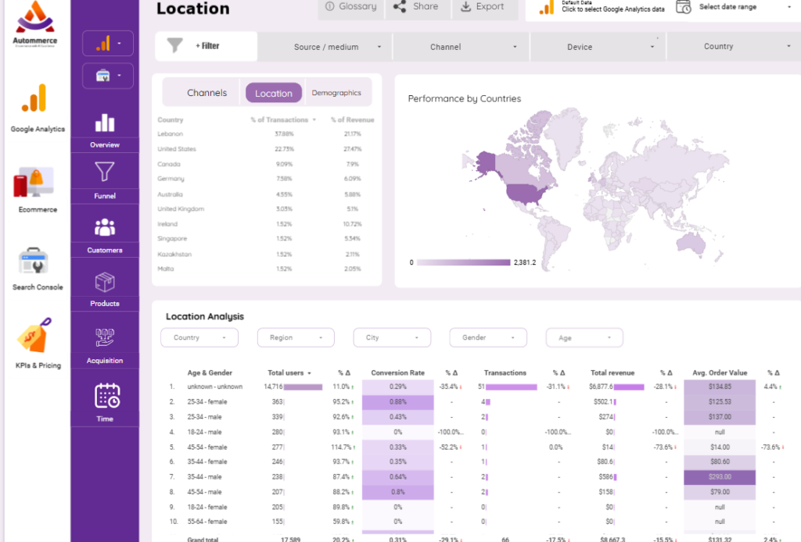Image resolution: width=801 pixels, height=542 pixels.
Task: Click the Conversion Rate column header
Action: [x=397, y=373]
